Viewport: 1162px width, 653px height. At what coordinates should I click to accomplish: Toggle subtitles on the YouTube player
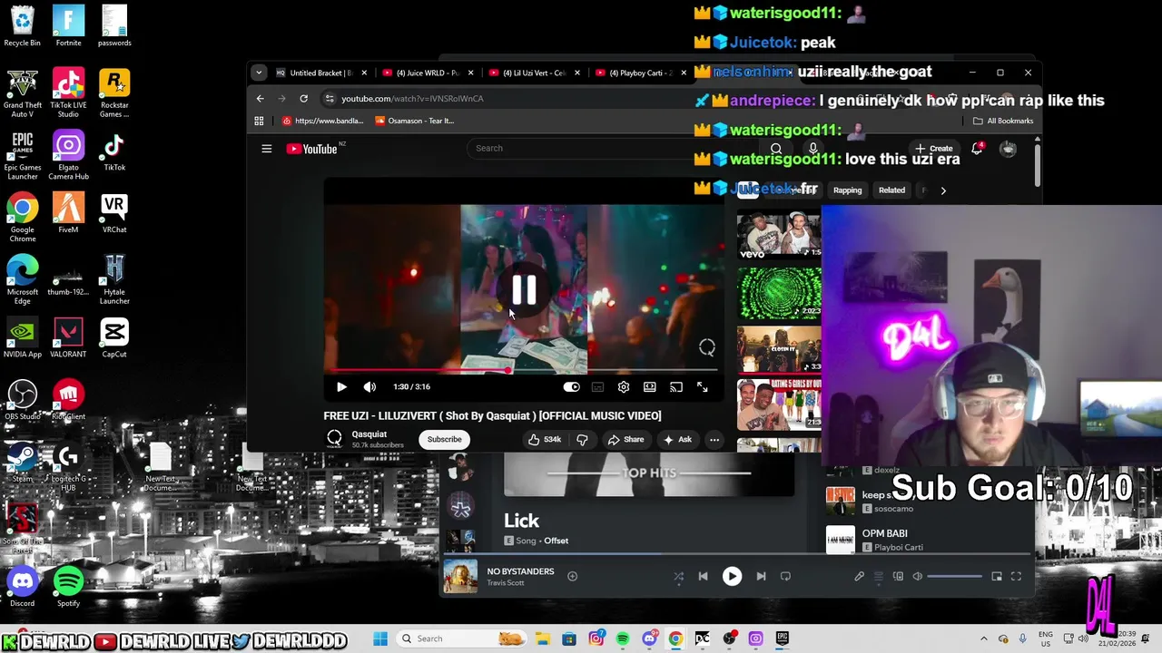tap(597, 387)
